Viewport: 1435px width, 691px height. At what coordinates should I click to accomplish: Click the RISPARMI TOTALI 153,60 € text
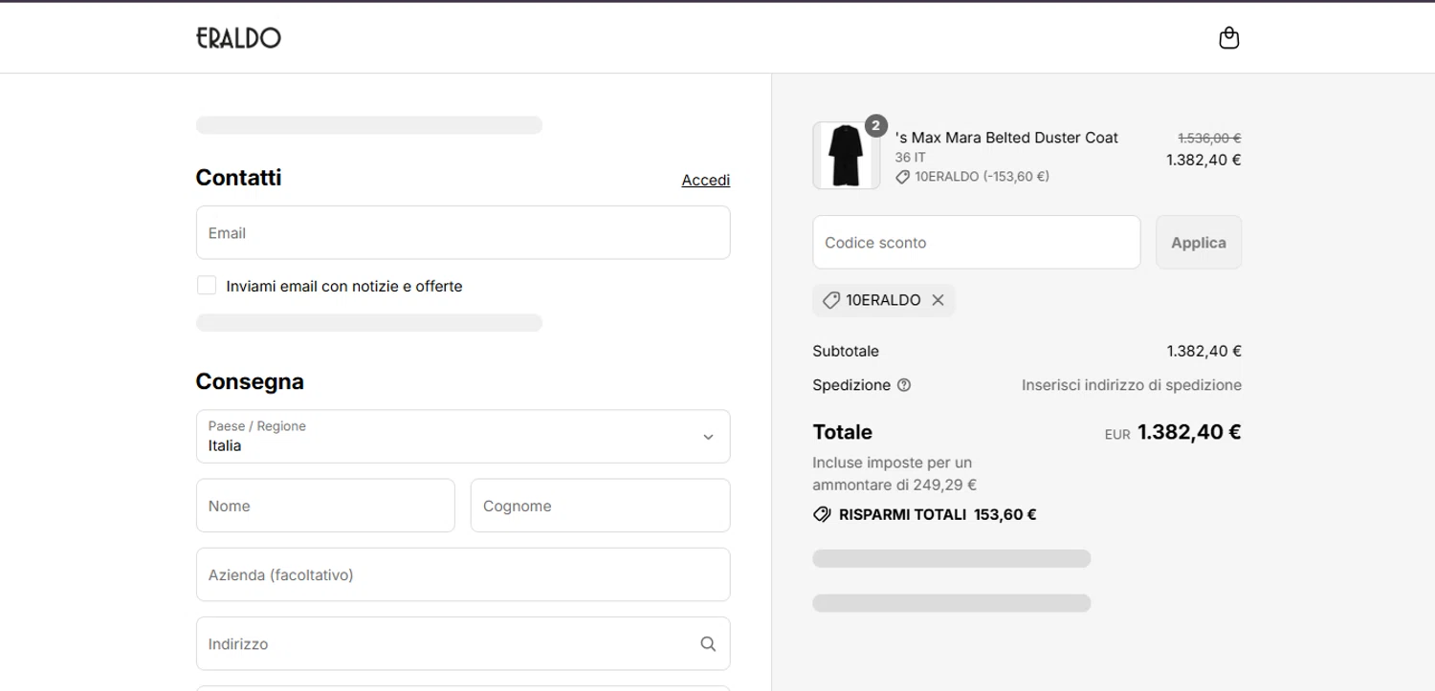[x=938, y=514]
